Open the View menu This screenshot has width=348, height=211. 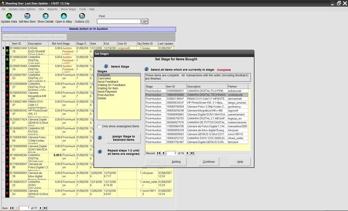tap(41, 9)
